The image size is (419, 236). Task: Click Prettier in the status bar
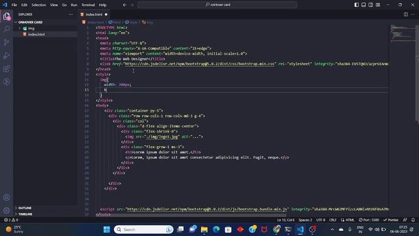tap(391, 220)
